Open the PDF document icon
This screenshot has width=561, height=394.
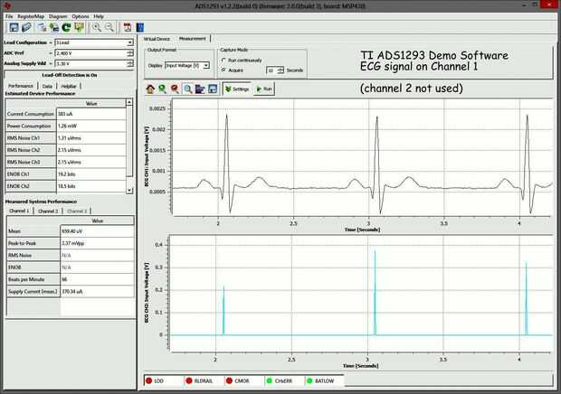(128, 27)
